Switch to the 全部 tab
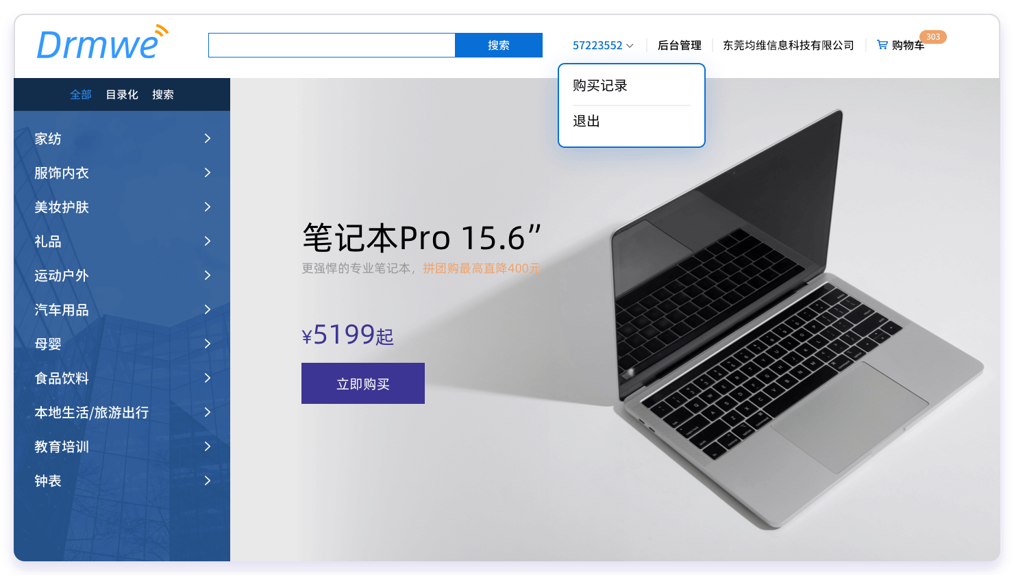This screenshot has width=1014, height=575. pos(81,94)
